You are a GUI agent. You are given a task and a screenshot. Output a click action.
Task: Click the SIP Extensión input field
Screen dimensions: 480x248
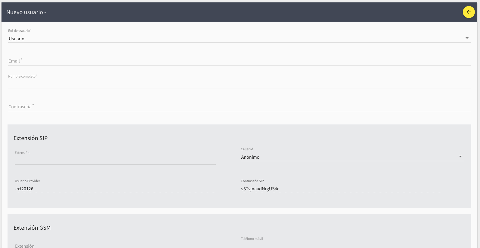[115, 160]
